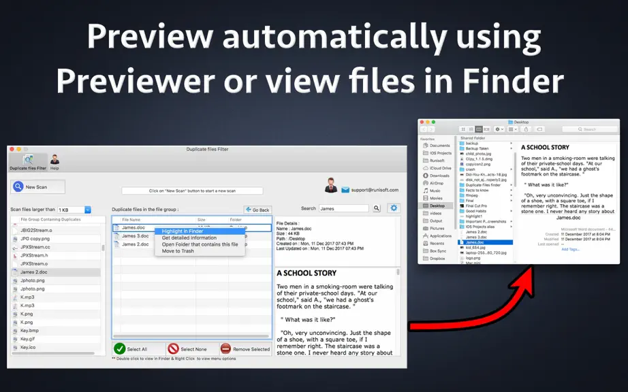The height and width of the screenshot is (392, 628).
Task: Click the Select None button
Action: (x=192, y=349)
